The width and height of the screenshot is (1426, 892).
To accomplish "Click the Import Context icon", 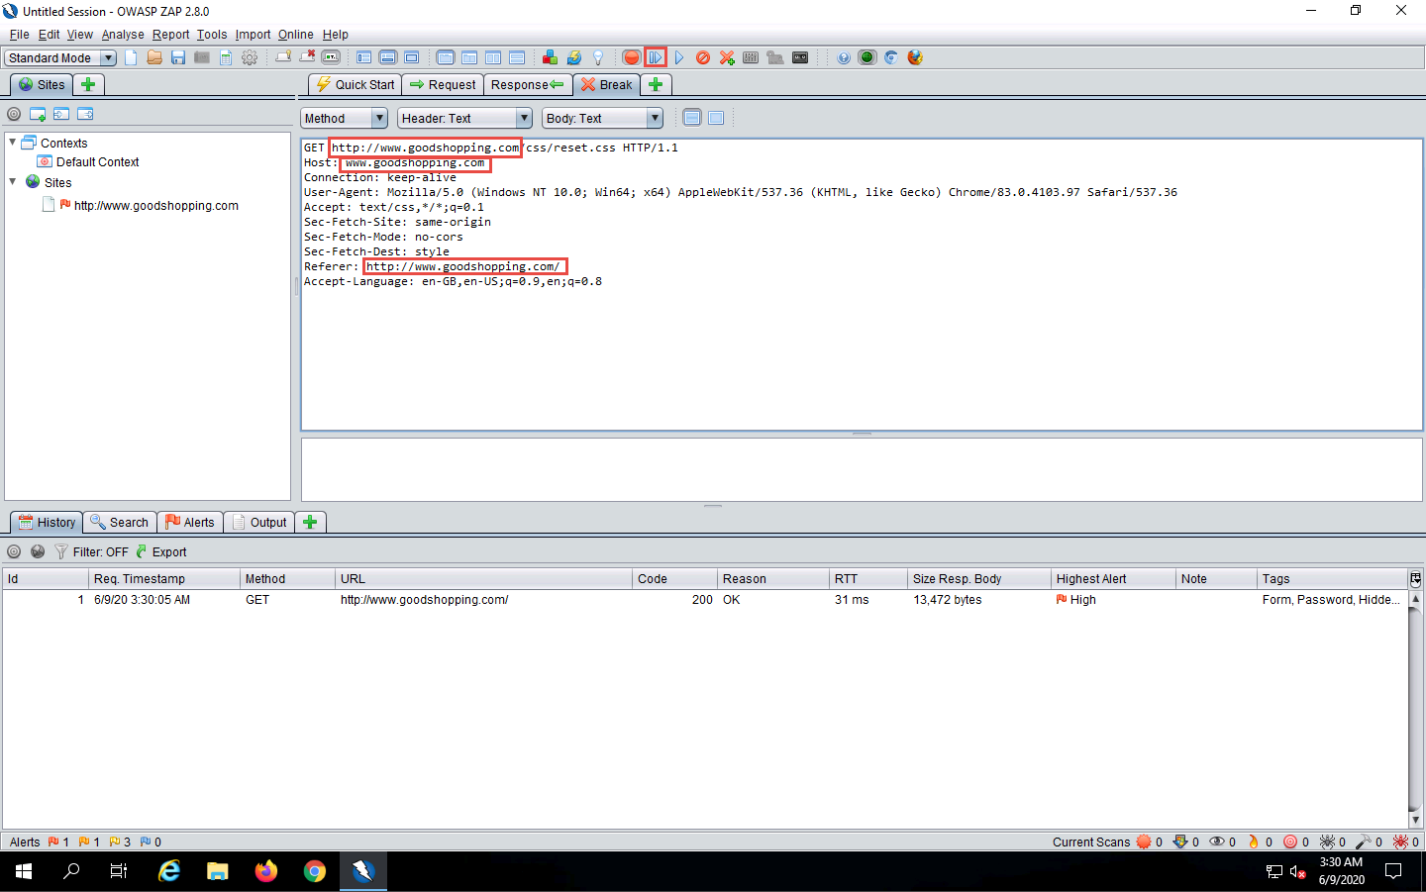I will click(61, 114).
